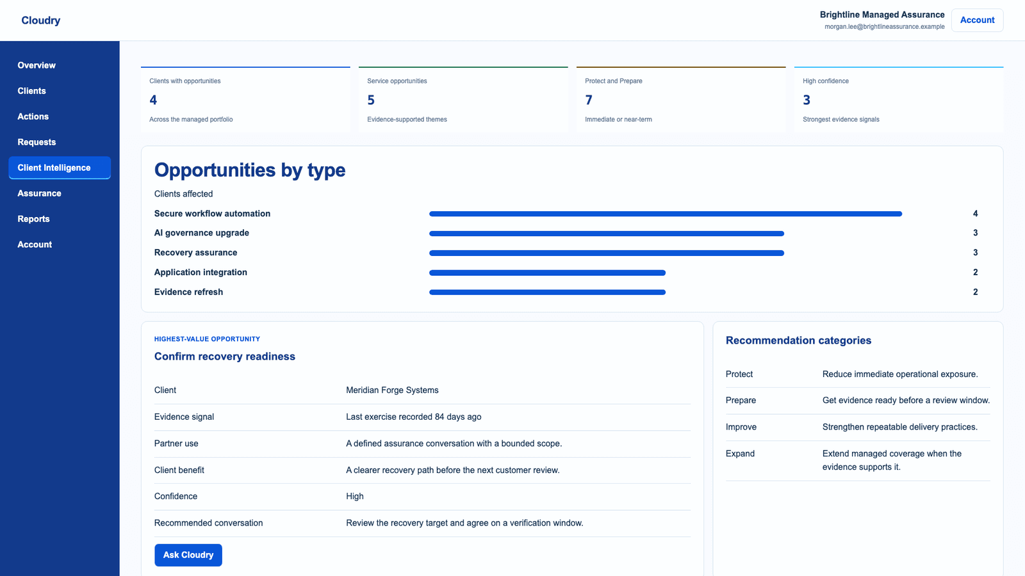The width and height of the screenshot is (1025, 576).
Task: Click 'Evidence refresh' row label
Action: point(188,292)
